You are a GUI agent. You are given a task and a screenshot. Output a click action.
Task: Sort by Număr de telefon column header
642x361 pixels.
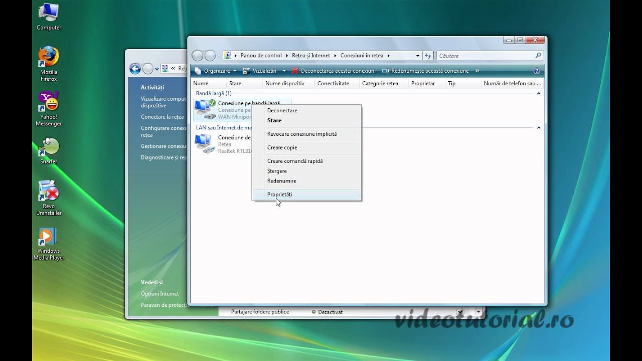click(x=513, y=83)
